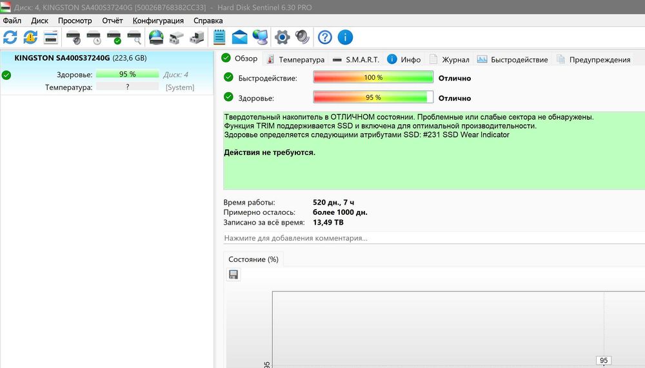
Task: Click the Диск: 4 label
Action: pos(175,75)
